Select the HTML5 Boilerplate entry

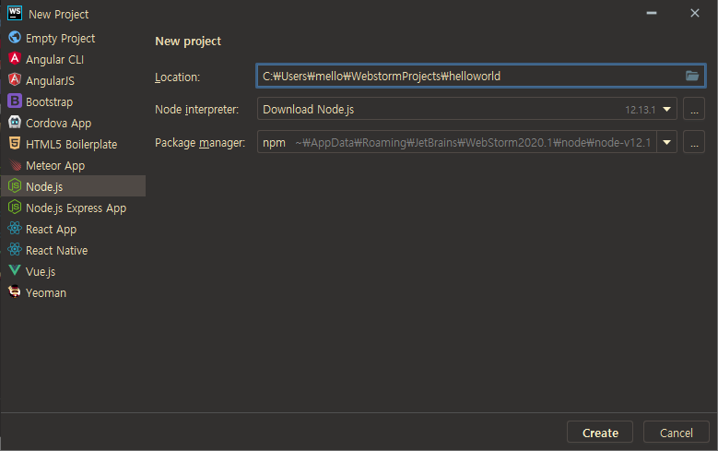73,144
